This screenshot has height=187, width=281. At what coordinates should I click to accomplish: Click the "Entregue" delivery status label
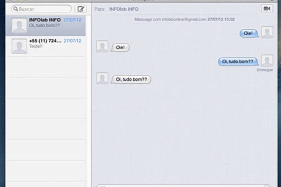click(265, 70)
